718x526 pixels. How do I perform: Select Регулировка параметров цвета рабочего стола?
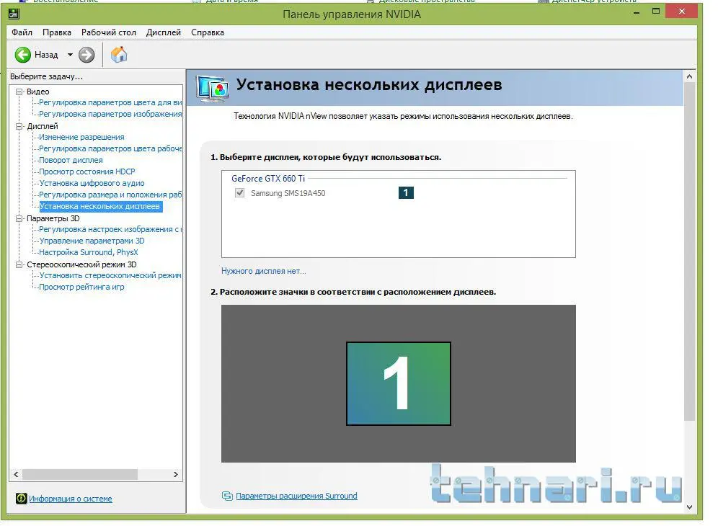click(110, 148)
